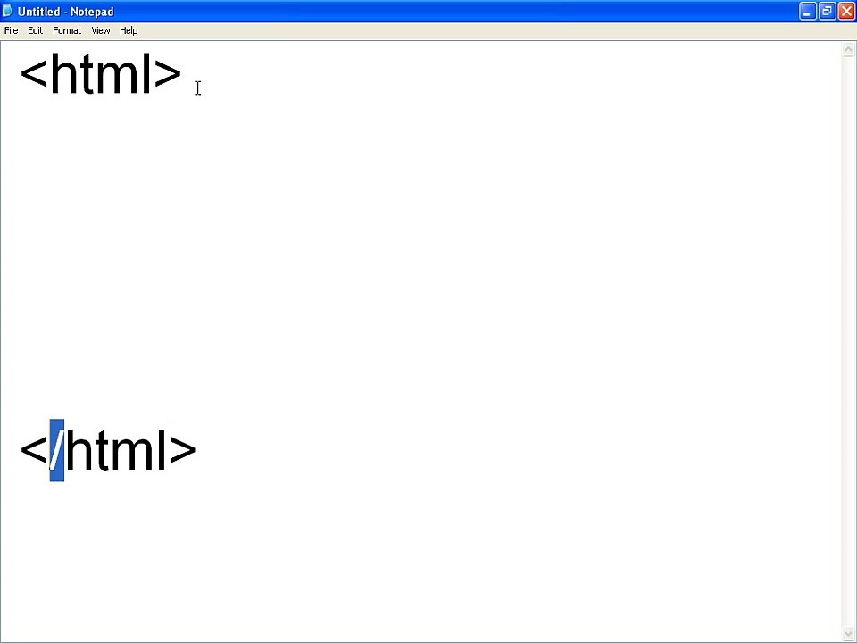Open the Help menu
The width and height of the screenshot is (857, 643).
pyautogui.click(x=129, y=30)
